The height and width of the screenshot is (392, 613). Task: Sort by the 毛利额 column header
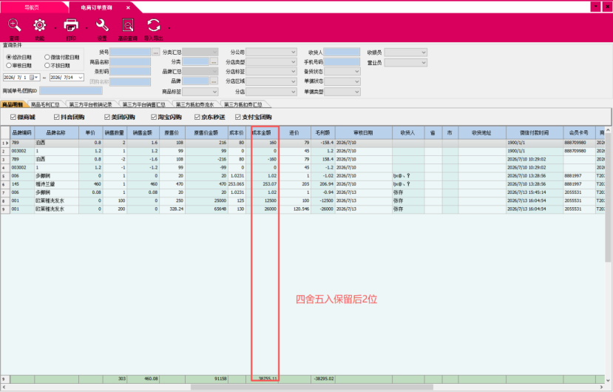323,132
